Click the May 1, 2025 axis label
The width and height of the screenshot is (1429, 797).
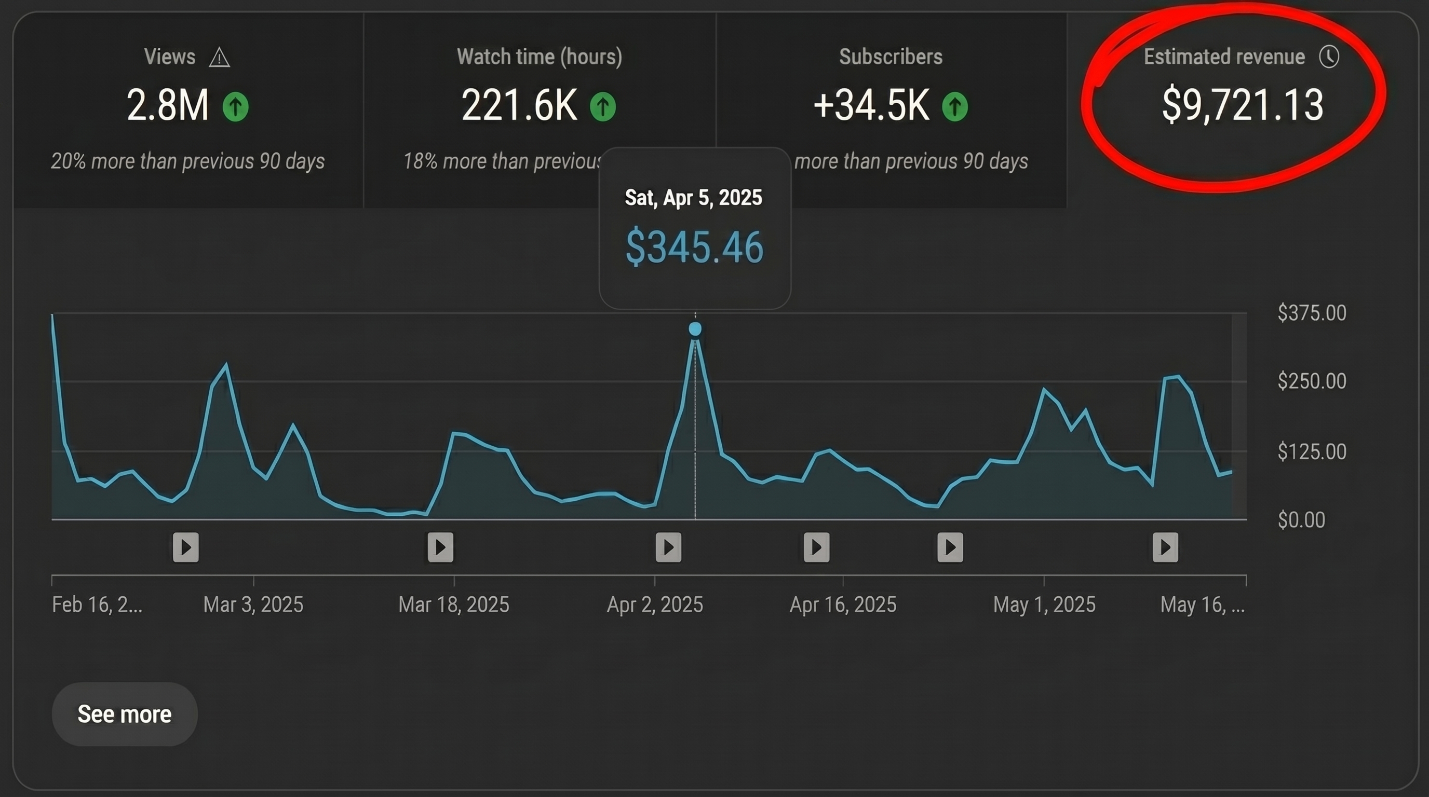pyautogui.click(x=1045, y=604)
